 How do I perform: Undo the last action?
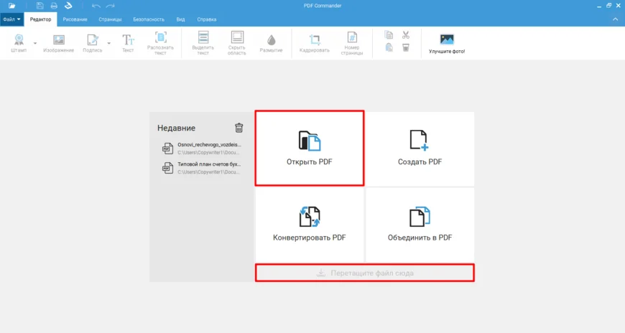pyautogui.click(x=96, y=6)
